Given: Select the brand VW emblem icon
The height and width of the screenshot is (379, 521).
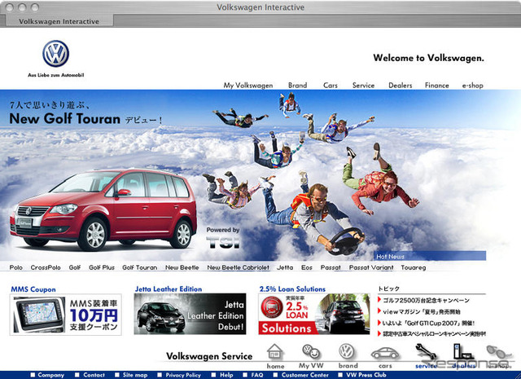Looking at the screenshot, I should [347, 351].
